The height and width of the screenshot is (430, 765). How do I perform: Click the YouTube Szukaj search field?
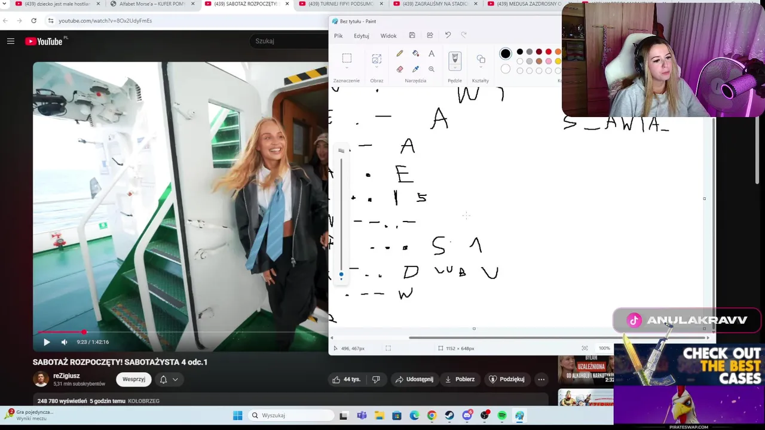point(290,41)
